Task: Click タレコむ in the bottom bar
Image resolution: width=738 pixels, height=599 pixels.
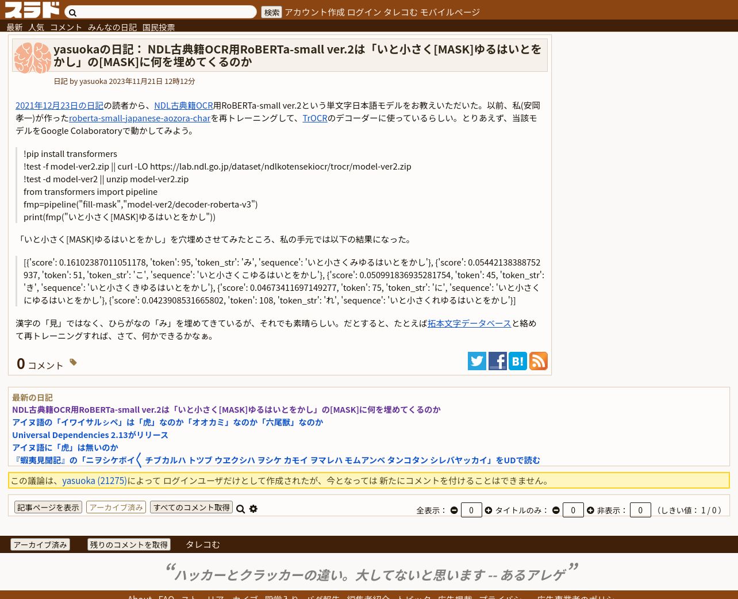Action: [x=202, y=544]
